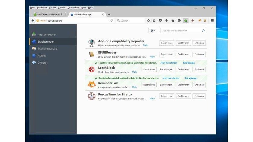Click the RescueTime cross toolbar icon
Screen dimensions: 253x142
tap(192, 21)
